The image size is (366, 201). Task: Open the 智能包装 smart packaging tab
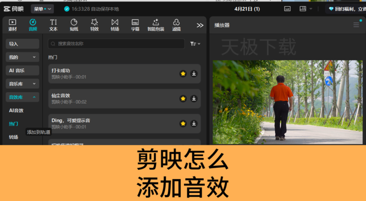[156, 25]
